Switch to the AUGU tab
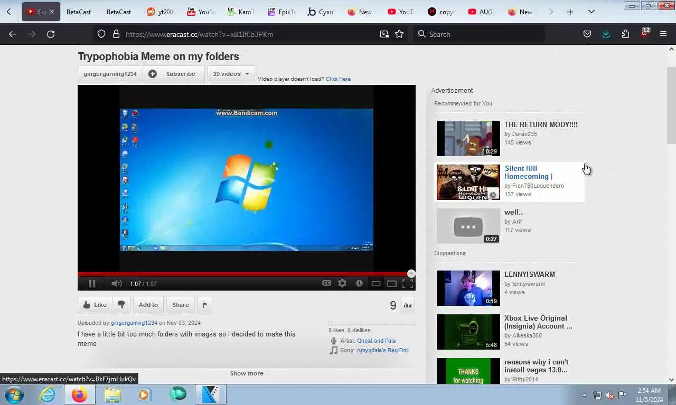Image resolution: width=676 pixels, height=405 pixels. coord(481,12)
